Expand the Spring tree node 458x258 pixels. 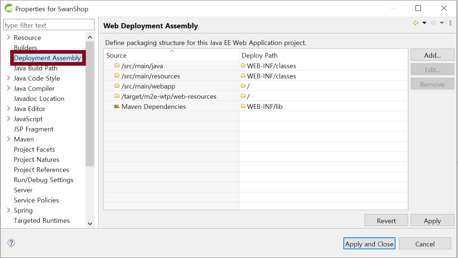click(8, 210)
